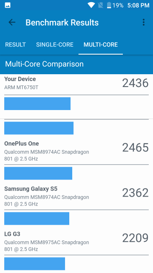The width and height of the screenshot is (153, 273).
Task: Switch to the SINGLE-CORE tab
Action: click(x=55, y=44)
